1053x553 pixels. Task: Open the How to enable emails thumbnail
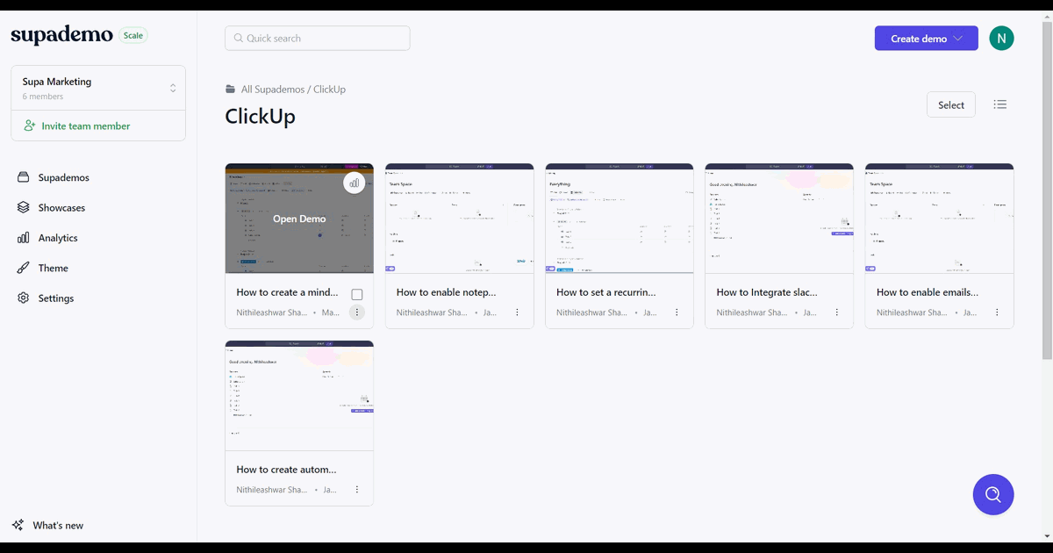[940, 219]
